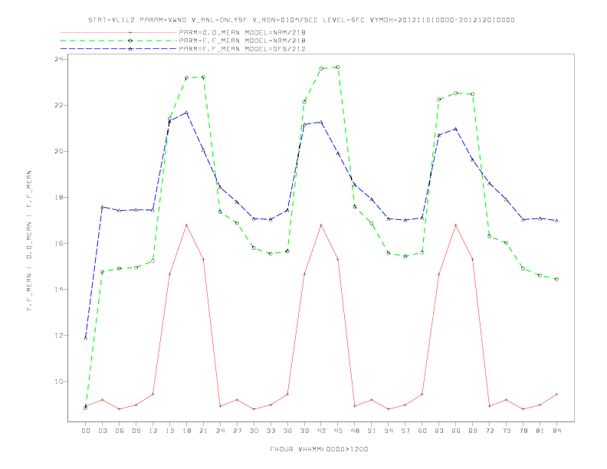The image size is (607, 469).
Task: Click the blue GFS peak marker at hour 66
Action: click(456, 129)
